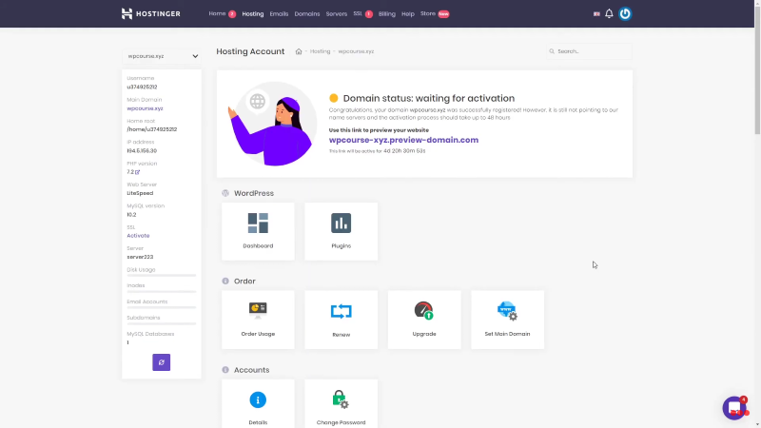Open the notifications bell
The image size is (761, 428).
tap(609, 14)
